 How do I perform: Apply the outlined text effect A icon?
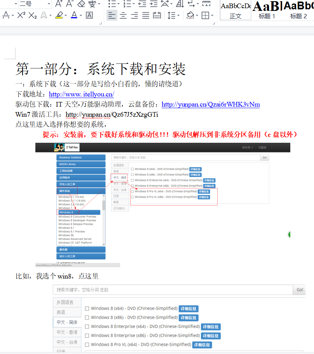[44, 15]
